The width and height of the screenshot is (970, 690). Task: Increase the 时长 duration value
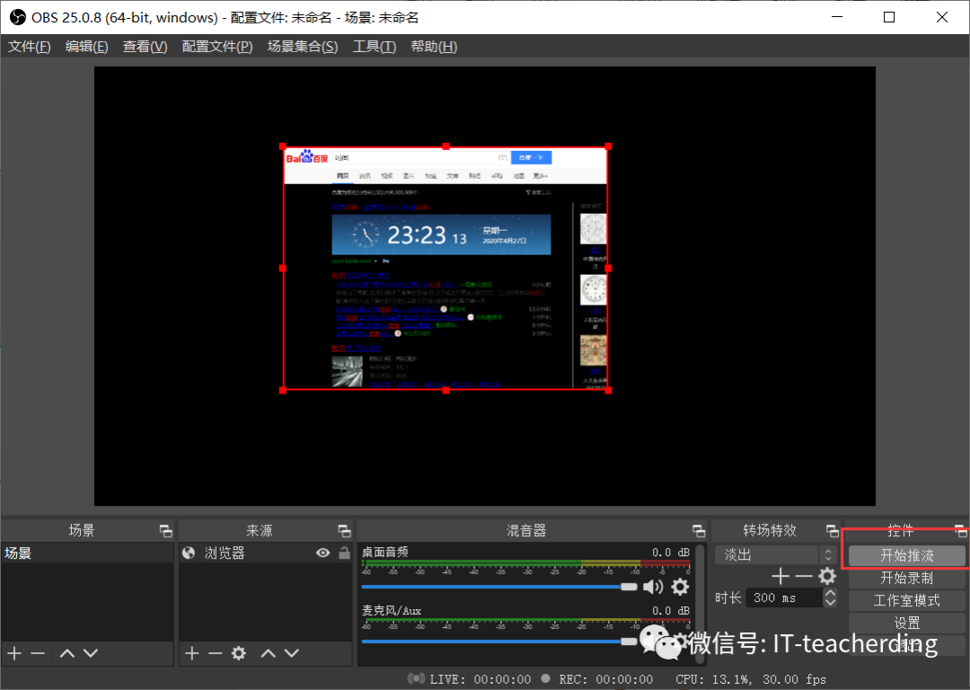pos(830,593)
